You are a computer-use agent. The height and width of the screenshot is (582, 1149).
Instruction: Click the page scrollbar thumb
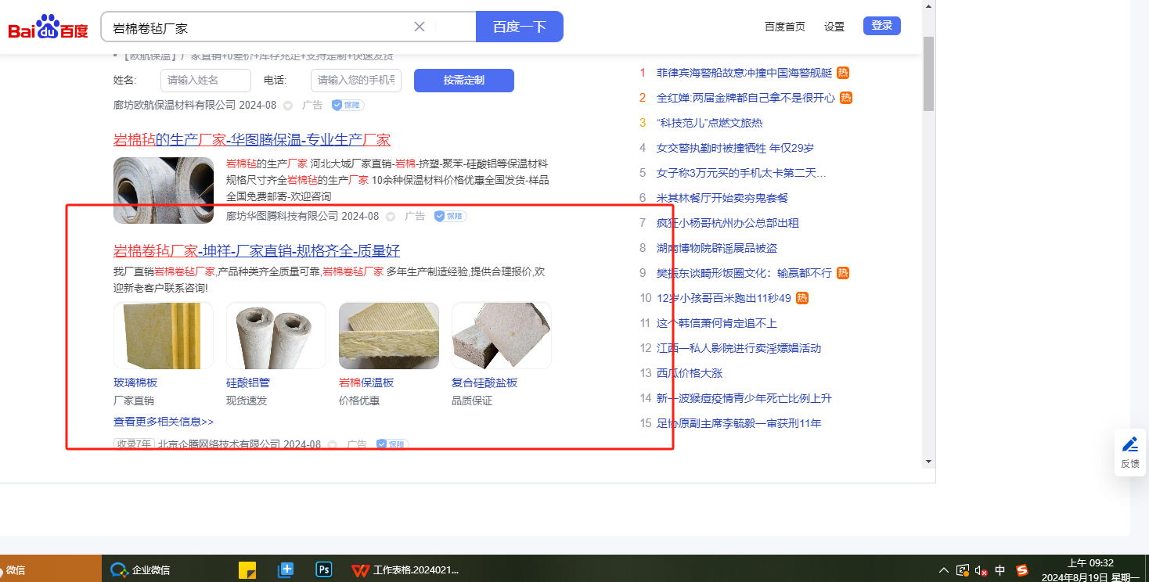tap(928, 74)
